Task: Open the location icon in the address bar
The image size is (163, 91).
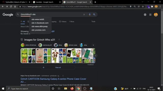Action: [x=131, y=7]
